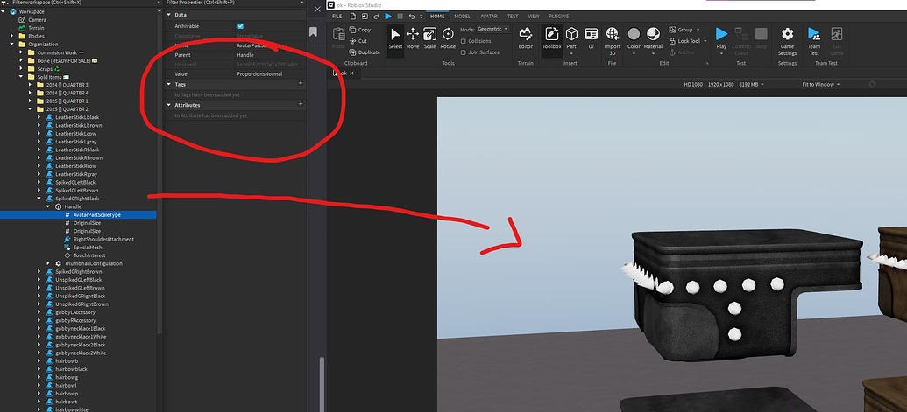Activate the Move tool
907x412 pixels.
click(413, 38)
